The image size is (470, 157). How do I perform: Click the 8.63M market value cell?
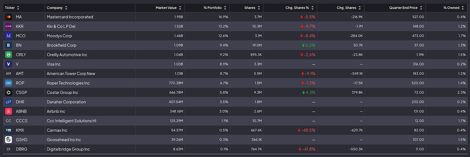(178, 149)
